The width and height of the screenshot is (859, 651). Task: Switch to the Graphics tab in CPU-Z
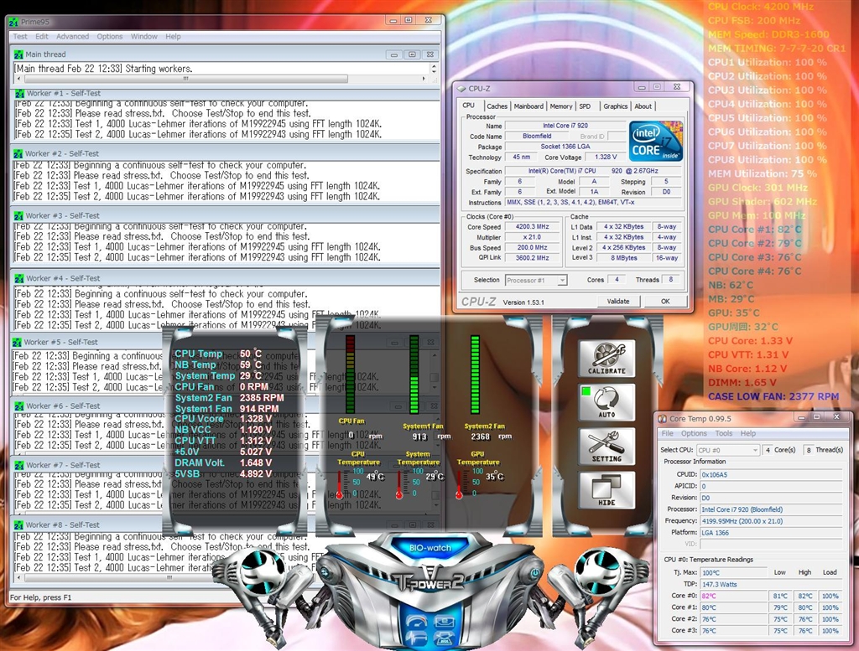(x=615, y=106)
